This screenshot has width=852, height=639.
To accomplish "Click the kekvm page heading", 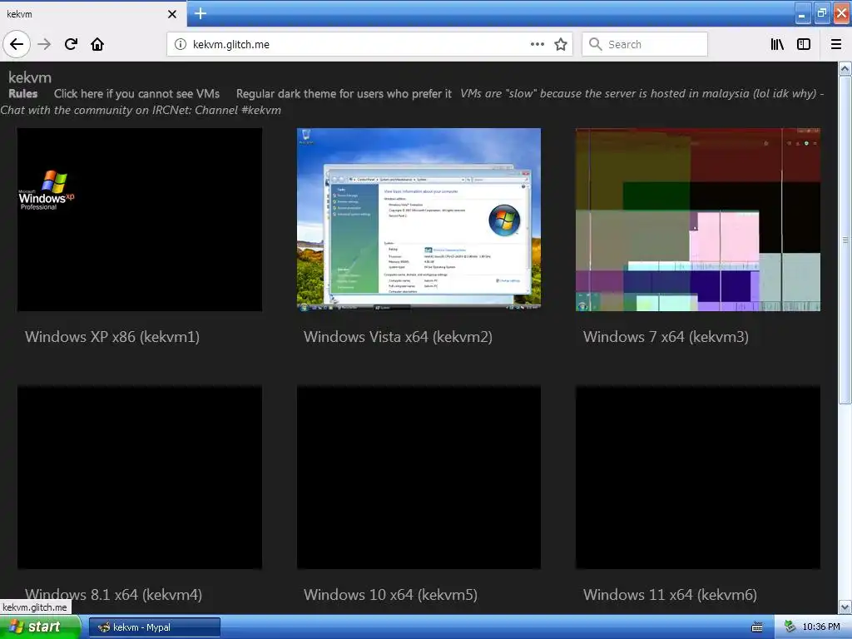I will coord(30,77).
